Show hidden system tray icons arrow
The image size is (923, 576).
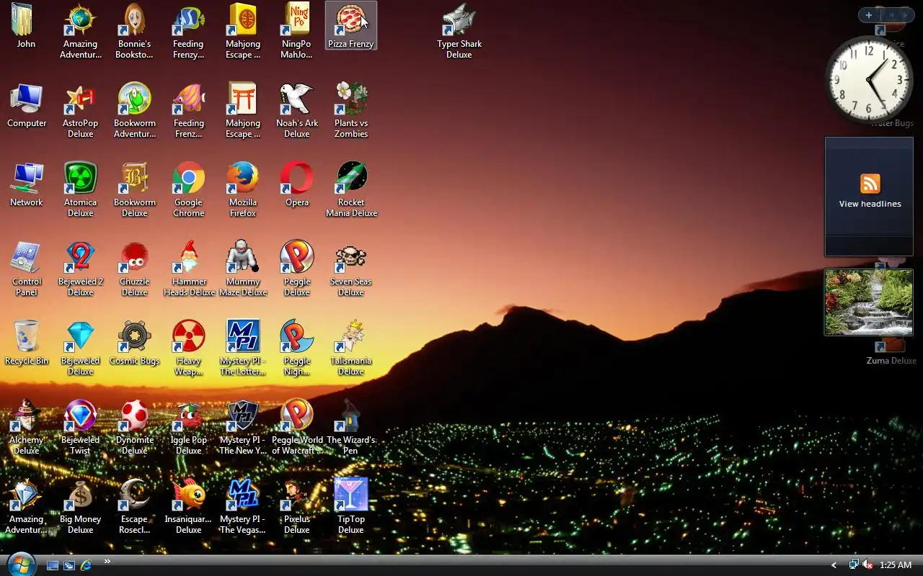click(834, 565)
